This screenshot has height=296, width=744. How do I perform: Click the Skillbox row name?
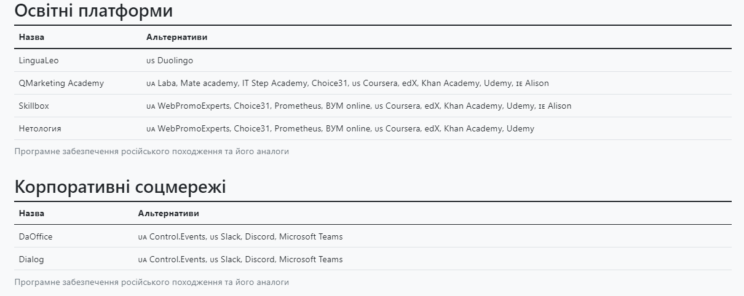click(34, 106)
